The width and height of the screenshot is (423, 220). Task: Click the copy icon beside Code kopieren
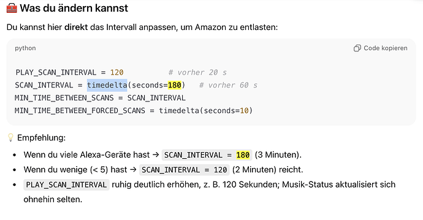pyautogui.click(x=357, y=48)
